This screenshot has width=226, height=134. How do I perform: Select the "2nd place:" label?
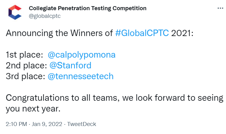(26, 66)
